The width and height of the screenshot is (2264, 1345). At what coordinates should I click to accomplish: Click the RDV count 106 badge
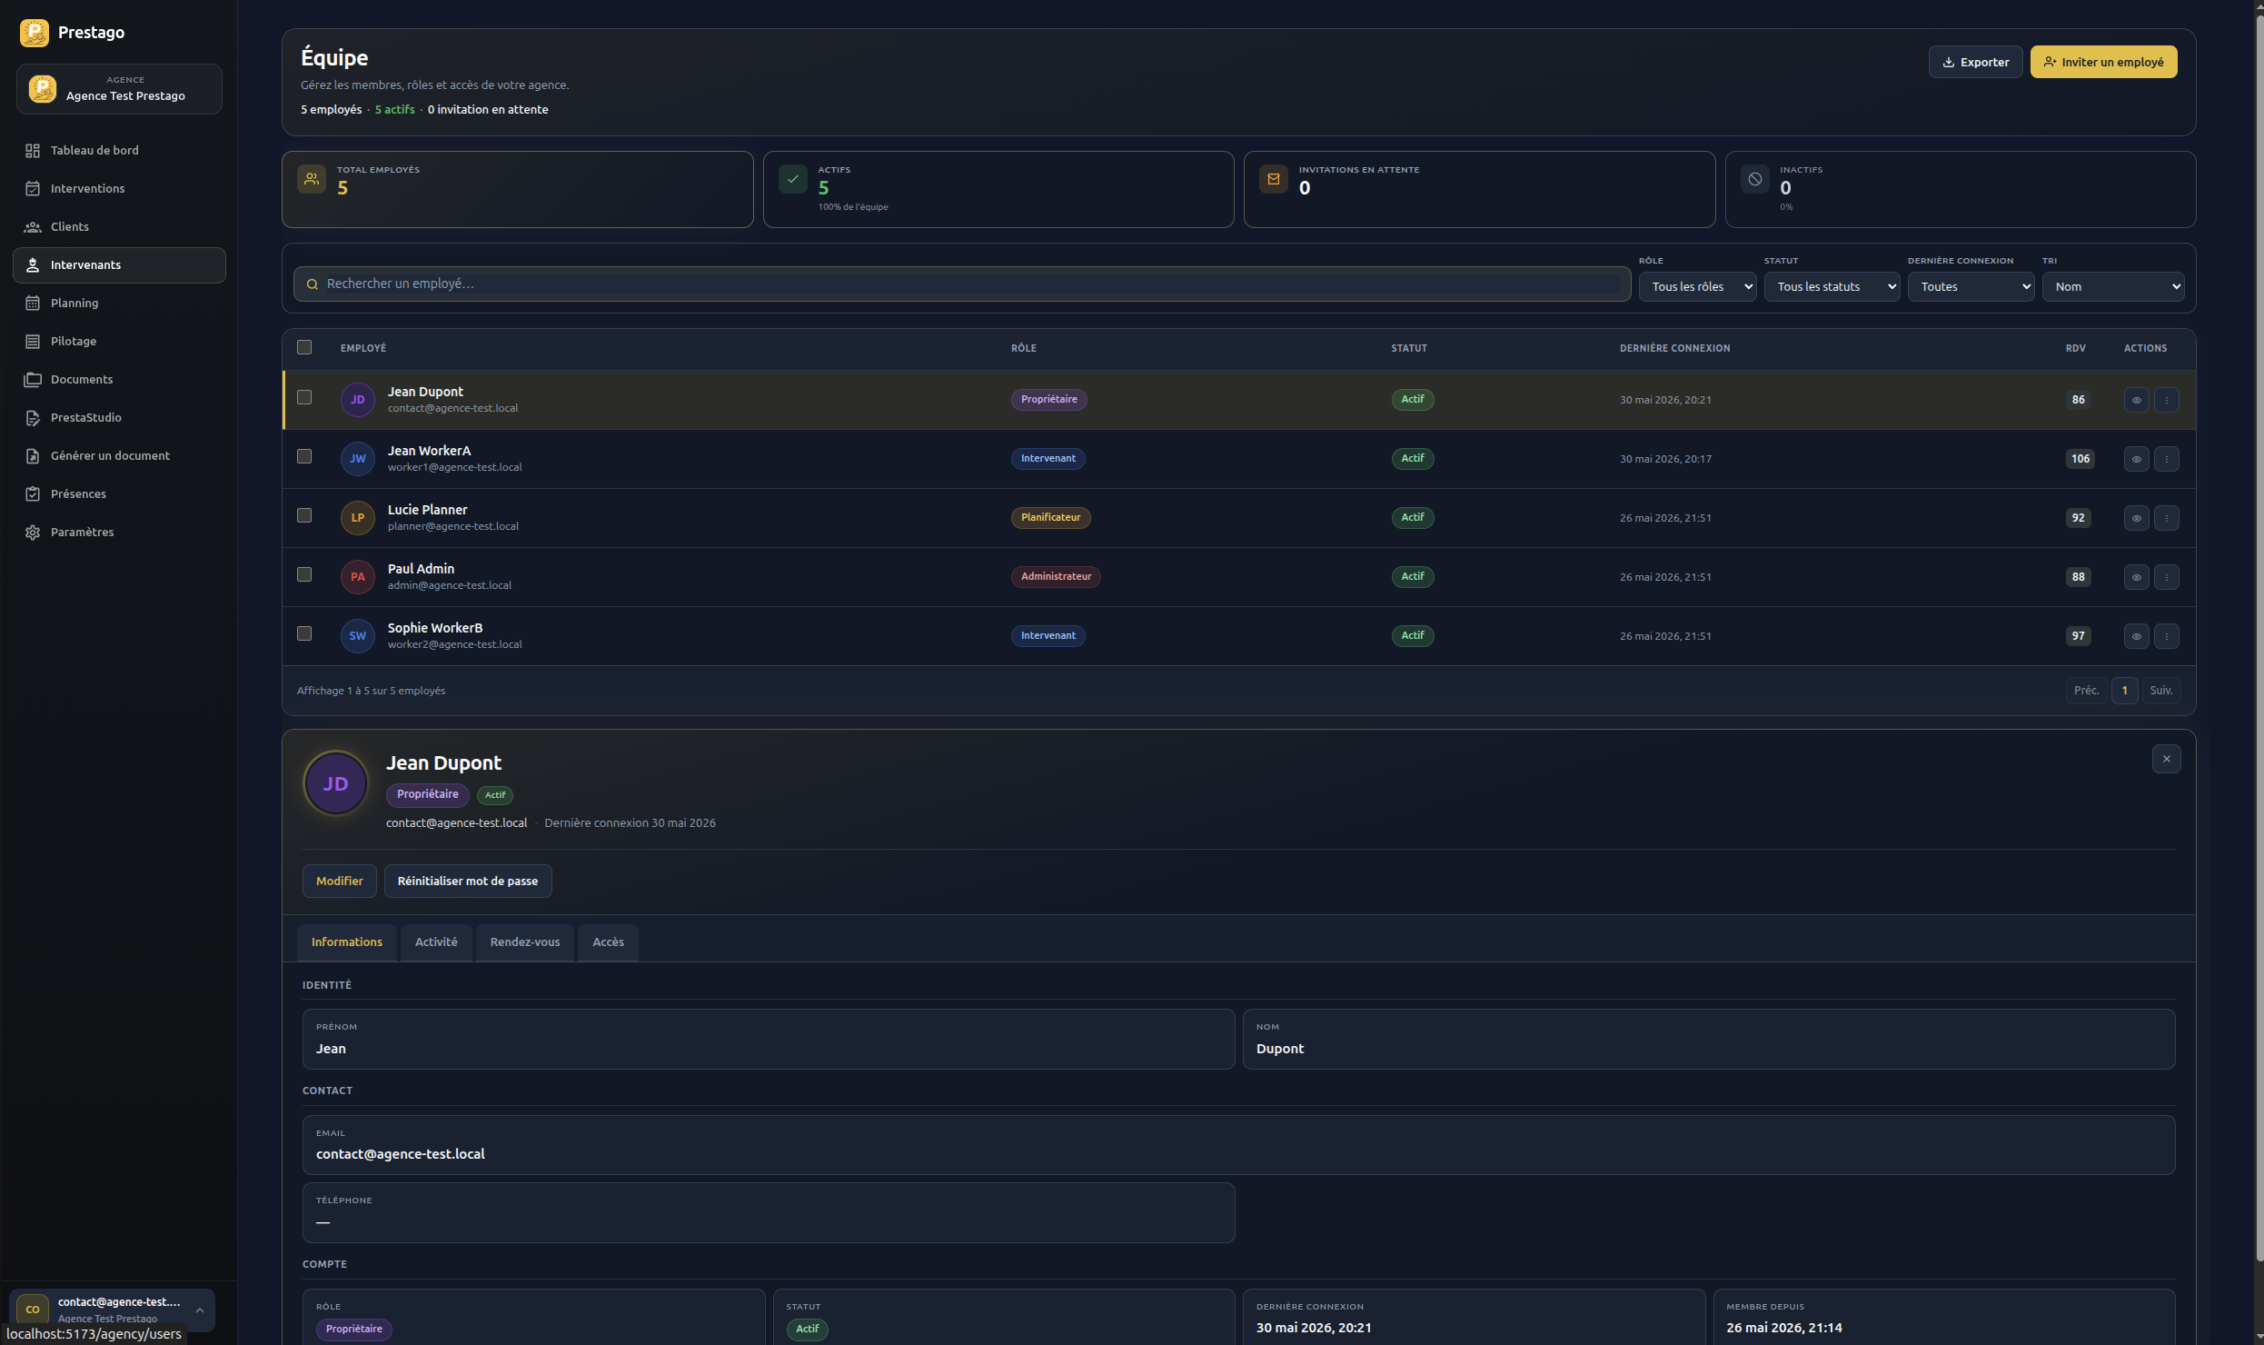[2080, 459]
